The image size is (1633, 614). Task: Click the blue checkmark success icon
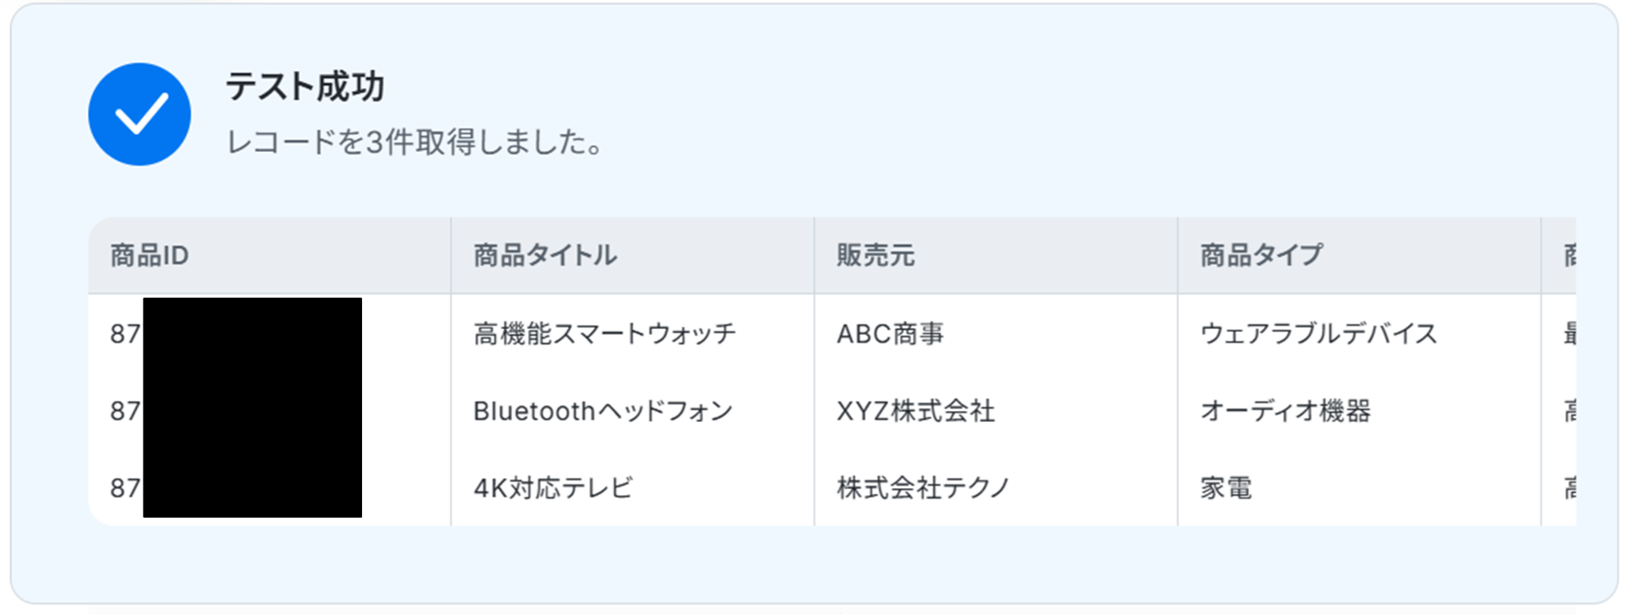[x=140, y=115]
